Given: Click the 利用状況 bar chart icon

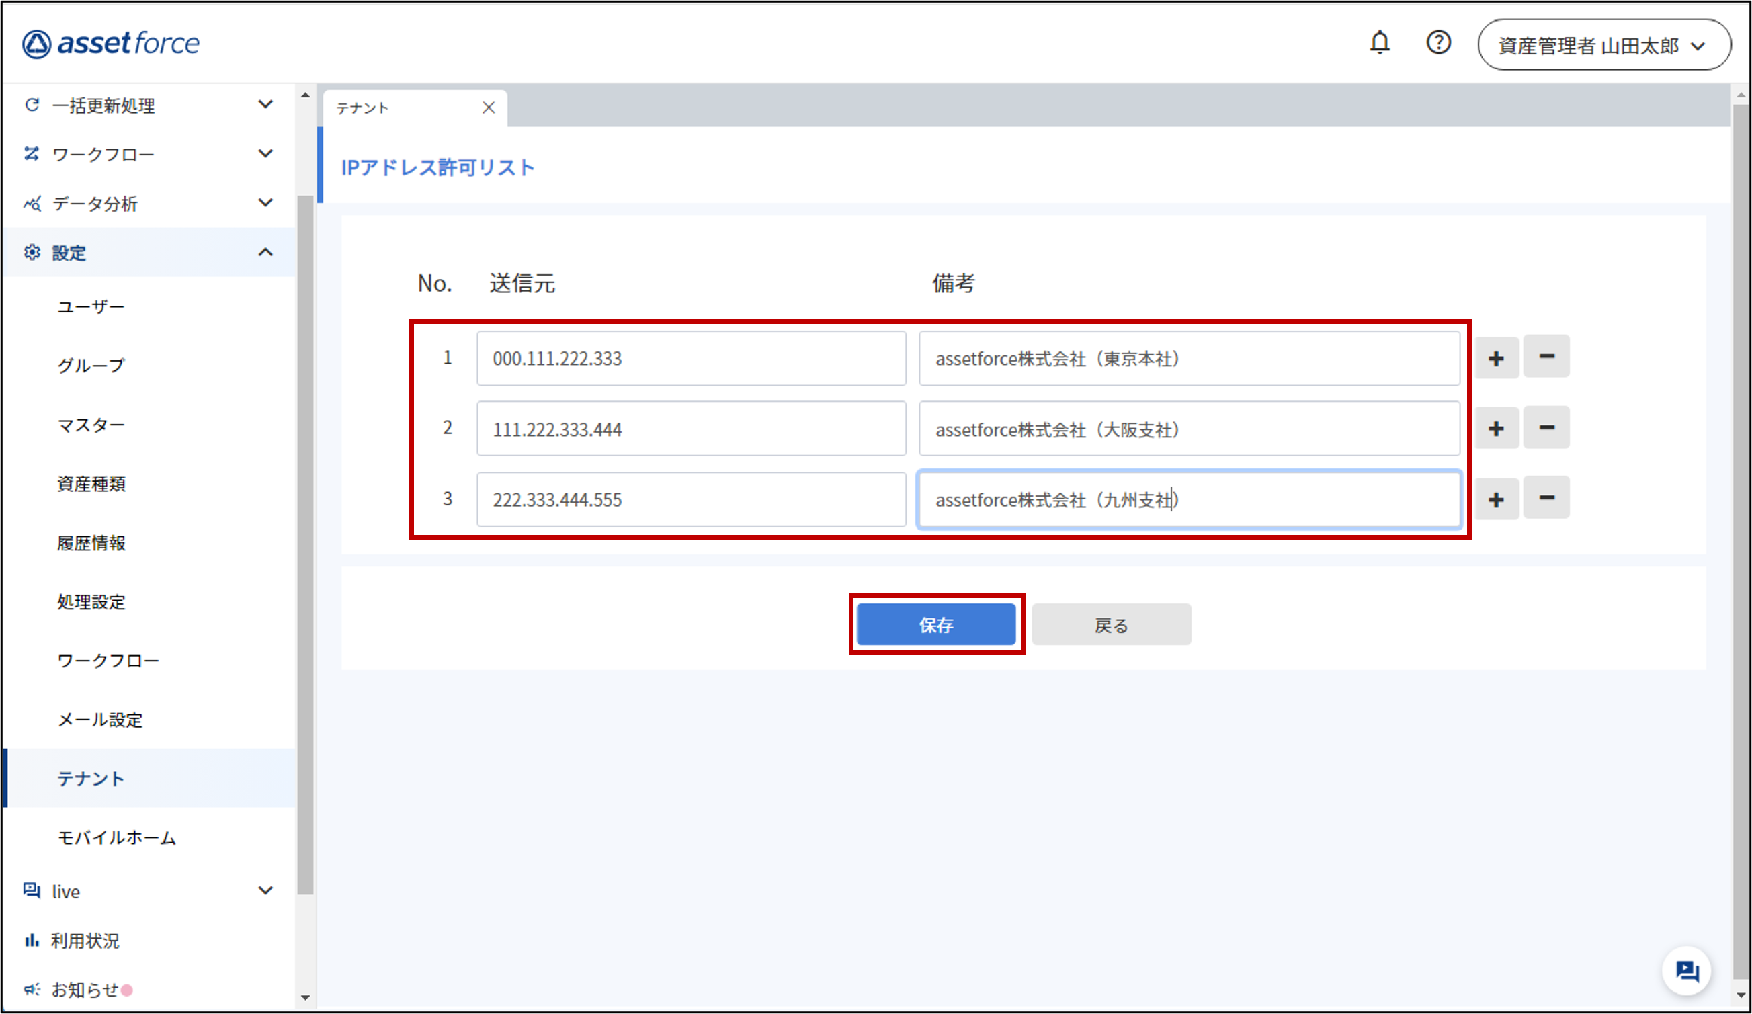Looking at the screenshot, I should click(x=32, y=940).
